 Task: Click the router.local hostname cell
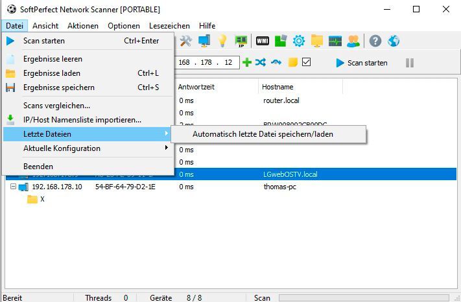pos(281,100)
